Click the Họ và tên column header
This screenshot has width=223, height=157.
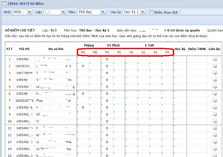(56, 49)
